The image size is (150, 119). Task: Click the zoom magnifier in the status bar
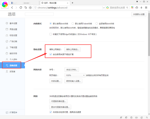coord(147,118)
